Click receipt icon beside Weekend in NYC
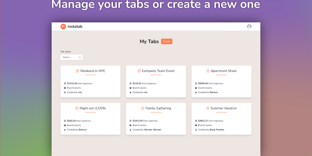Image resolution: width=312 pixels, height=156 pixels. (77, 71)
